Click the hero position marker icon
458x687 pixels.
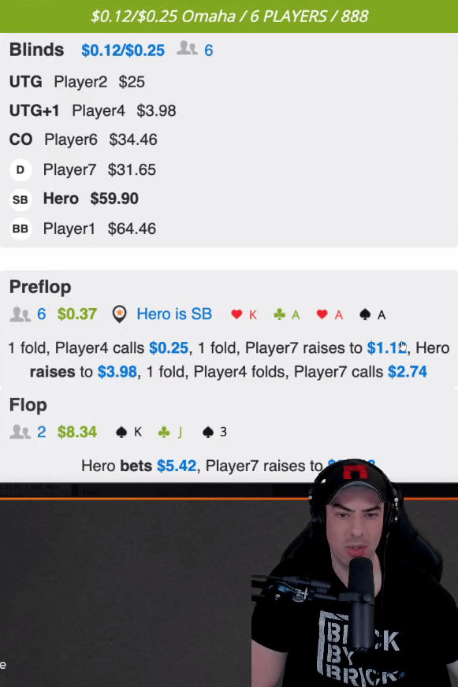coord(119,314)
